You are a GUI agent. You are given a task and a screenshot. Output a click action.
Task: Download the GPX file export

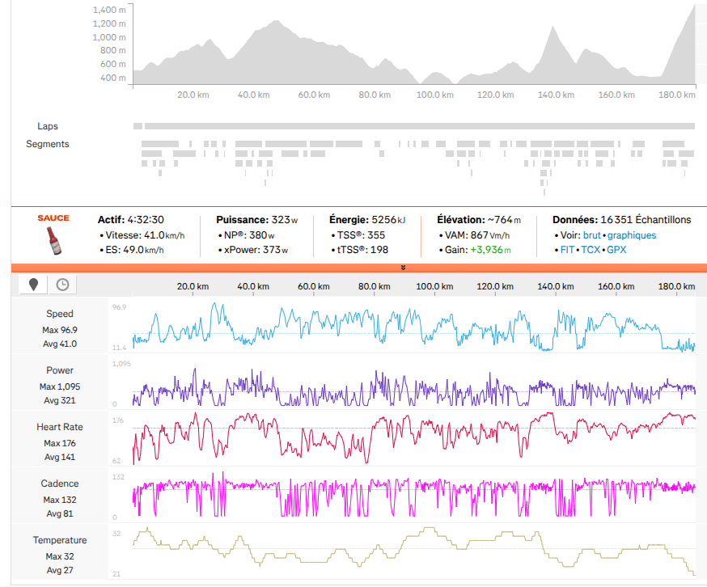[x=616, y=250]
